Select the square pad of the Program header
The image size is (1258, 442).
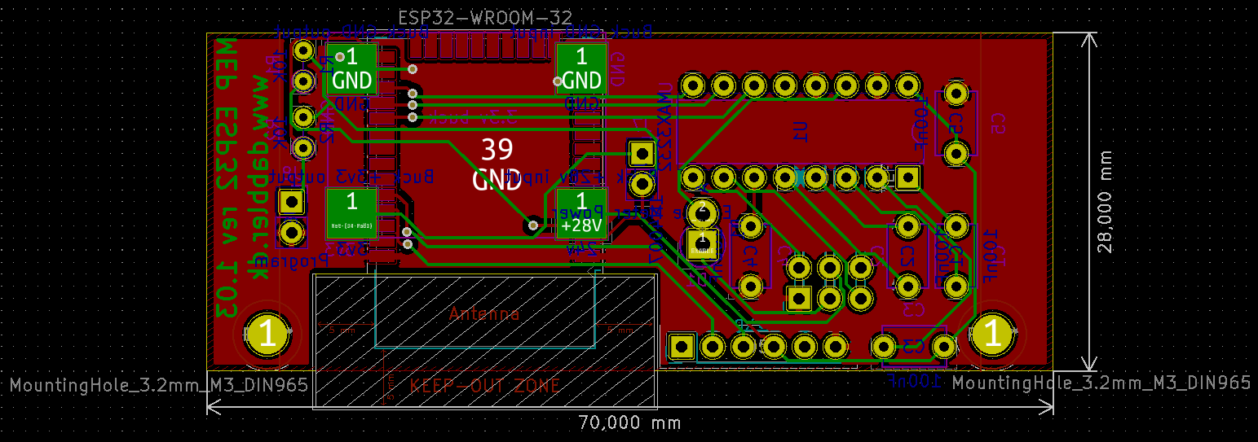[x=291, y=201]
